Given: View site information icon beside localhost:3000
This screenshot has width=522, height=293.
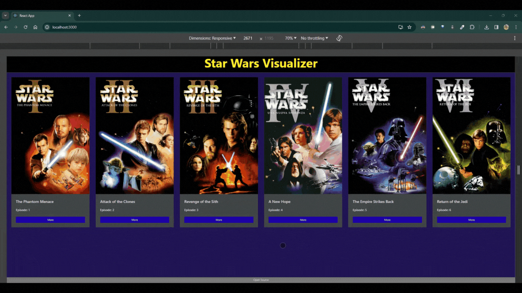Looking at the screenshot, I should click(x=47, y=27).
